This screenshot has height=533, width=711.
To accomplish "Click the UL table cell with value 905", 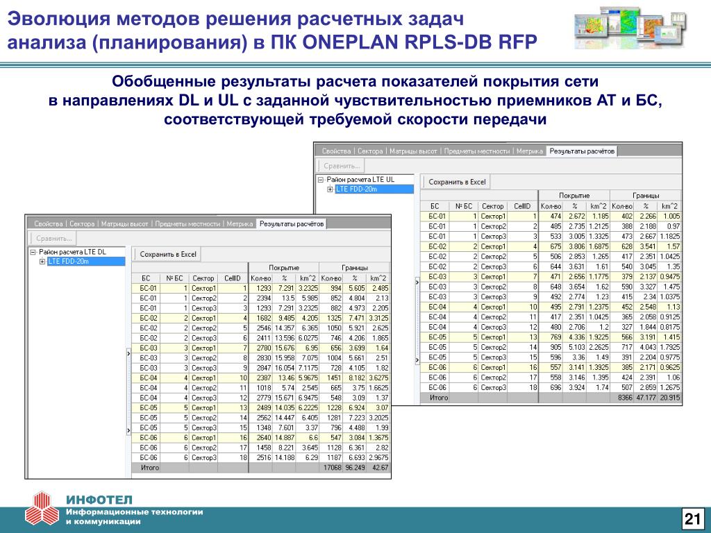I will (551, 348).
